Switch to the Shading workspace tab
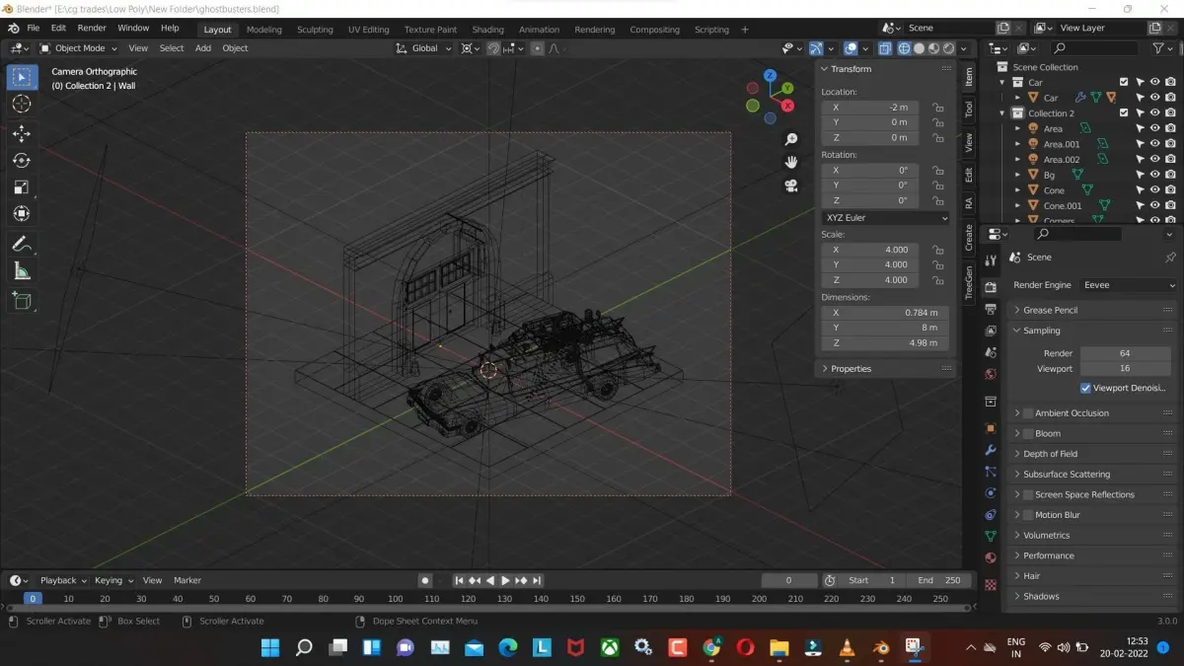The width and height of the screenshot is (1184, 666). [x=487, y=30]
